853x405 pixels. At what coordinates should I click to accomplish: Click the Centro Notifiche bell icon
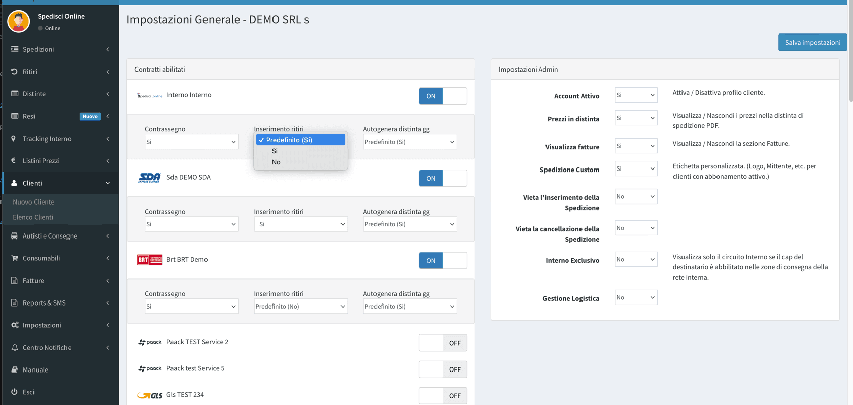click(14, 348)
